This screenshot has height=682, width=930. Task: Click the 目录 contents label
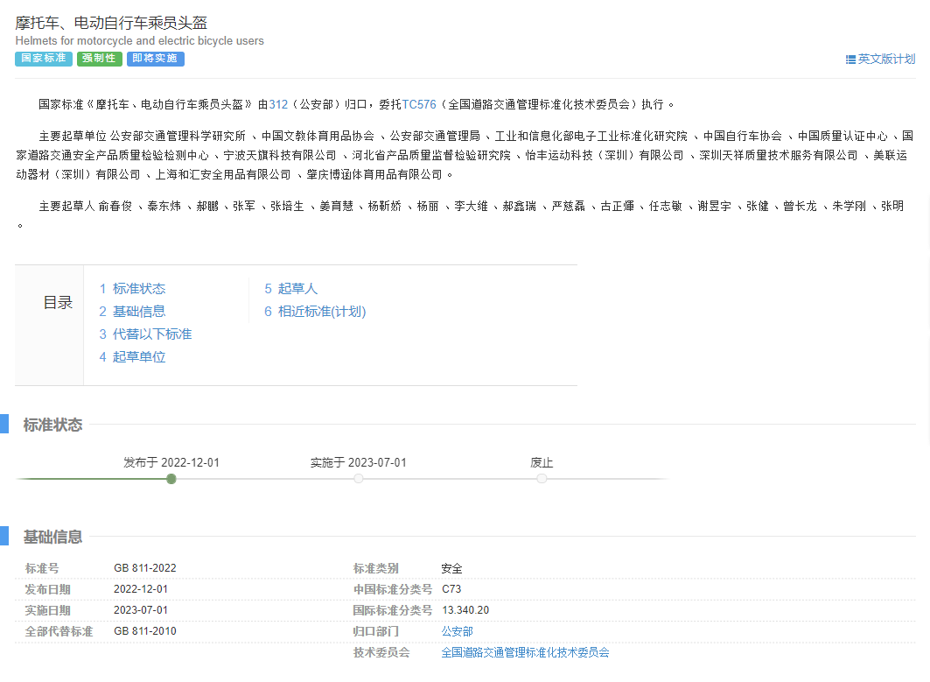point(58,303)
